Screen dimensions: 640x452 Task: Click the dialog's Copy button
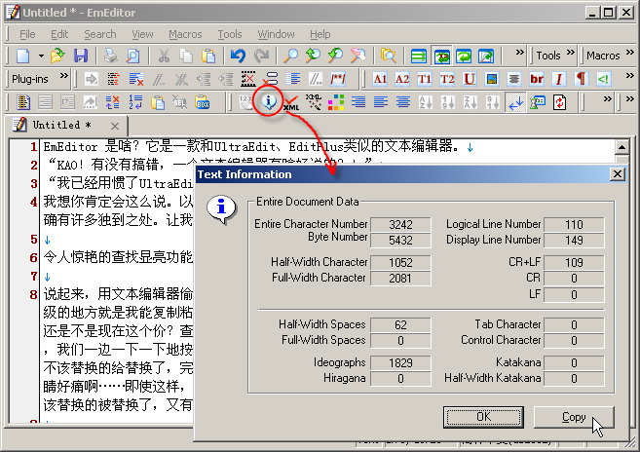point(574,417)
